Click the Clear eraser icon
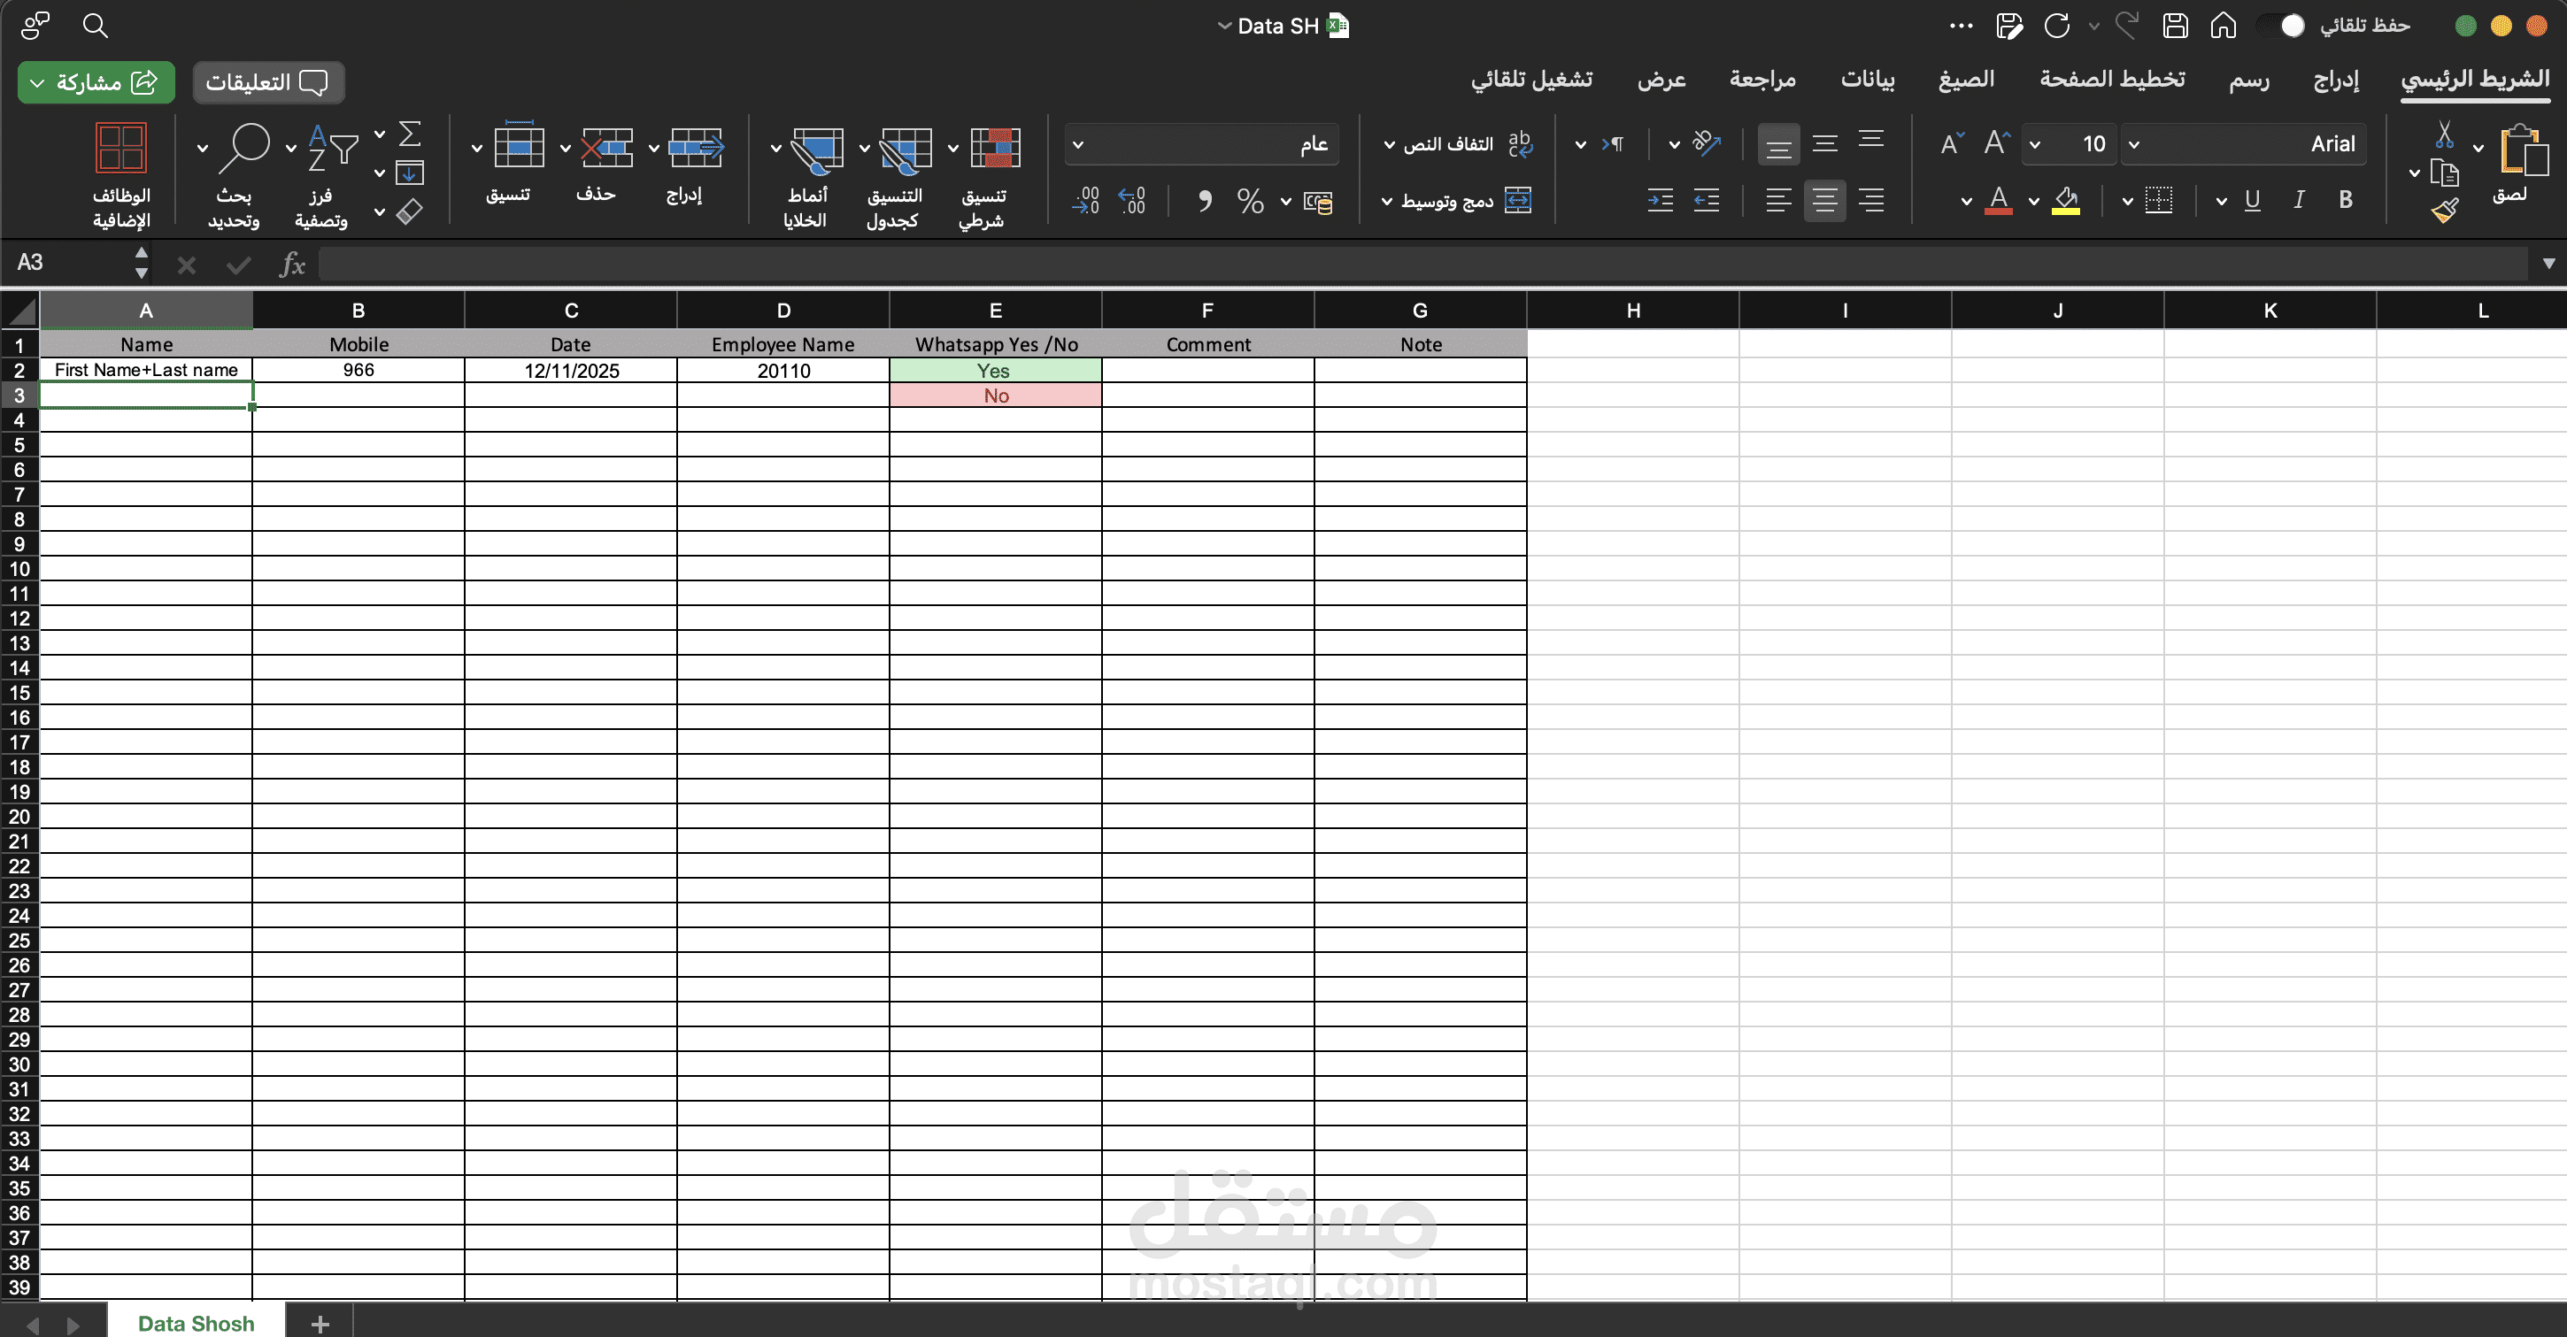This screenshot has width=2567, height=1337. click(410, 211)
